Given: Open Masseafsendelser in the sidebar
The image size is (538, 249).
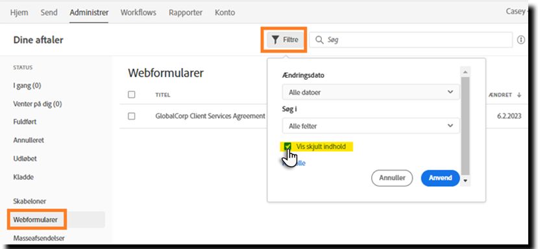Looking at the screenshot, I should pos(39,238).
